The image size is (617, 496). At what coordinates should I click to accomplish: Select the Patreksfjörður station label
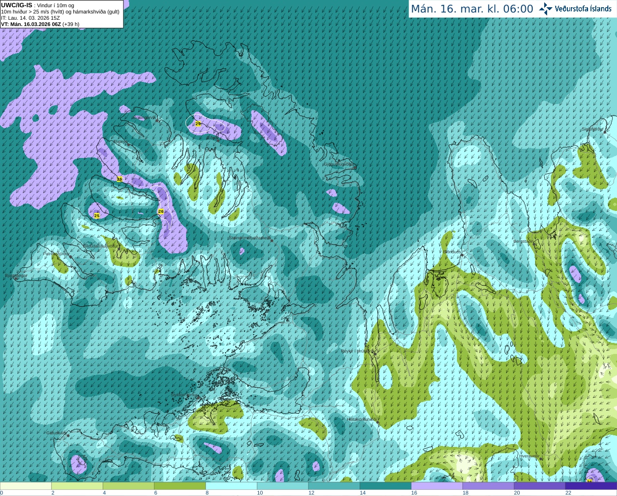[56, 254]
